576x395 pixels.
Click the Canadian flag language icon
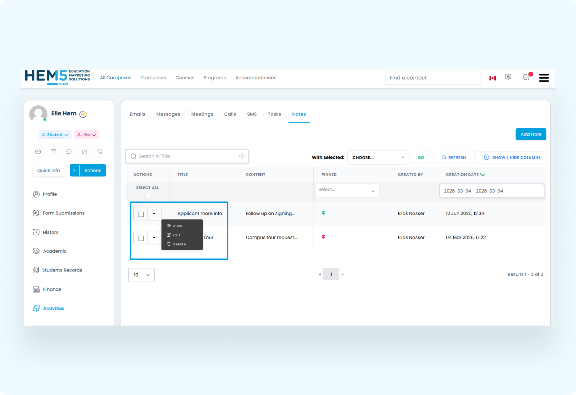(492, 78)
